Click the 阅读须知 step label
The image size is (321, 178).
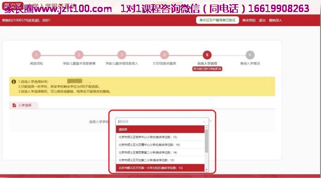pos(36,63)
